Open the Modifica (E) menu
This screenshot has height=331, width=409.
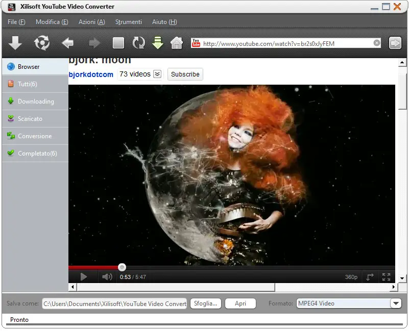pyautogui.click(x=52, y=22)
